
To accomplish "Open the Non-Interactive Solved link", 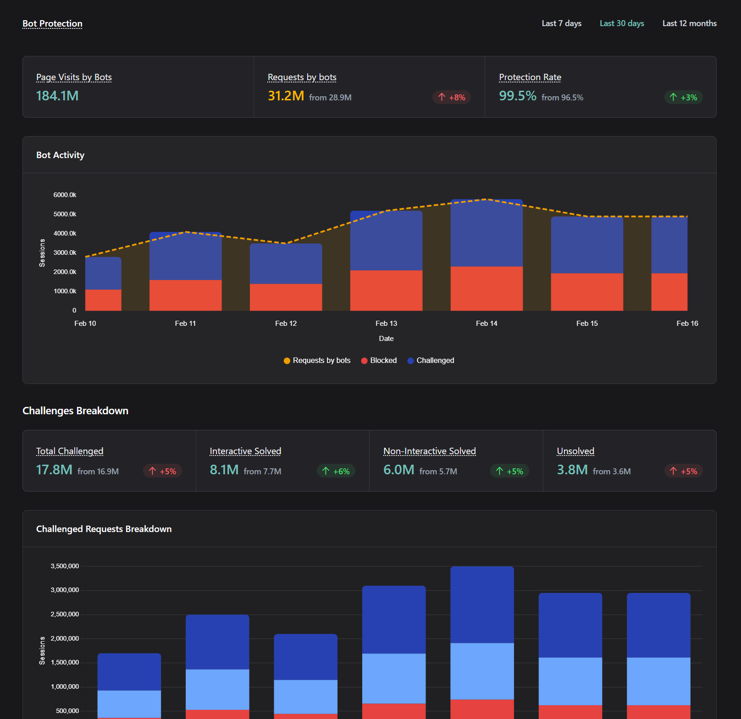I will [x=430, y=451].
